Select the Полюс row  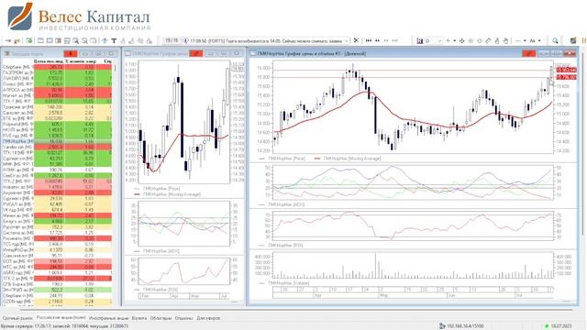(x=57, y=84)
